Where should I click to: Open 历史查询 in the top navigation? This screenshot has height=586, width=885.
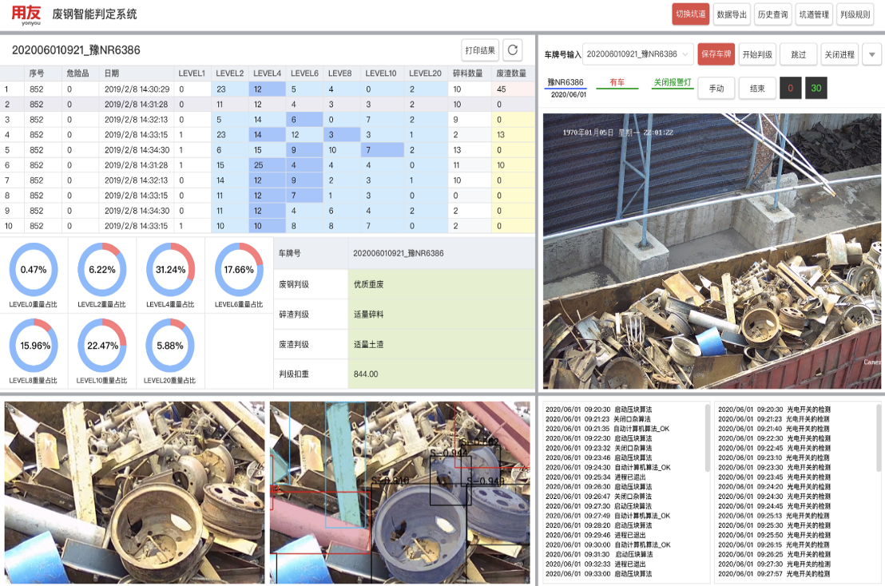(772, 14)
